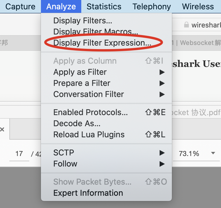Select Display Filter Macros... entry

click(96, 32)
